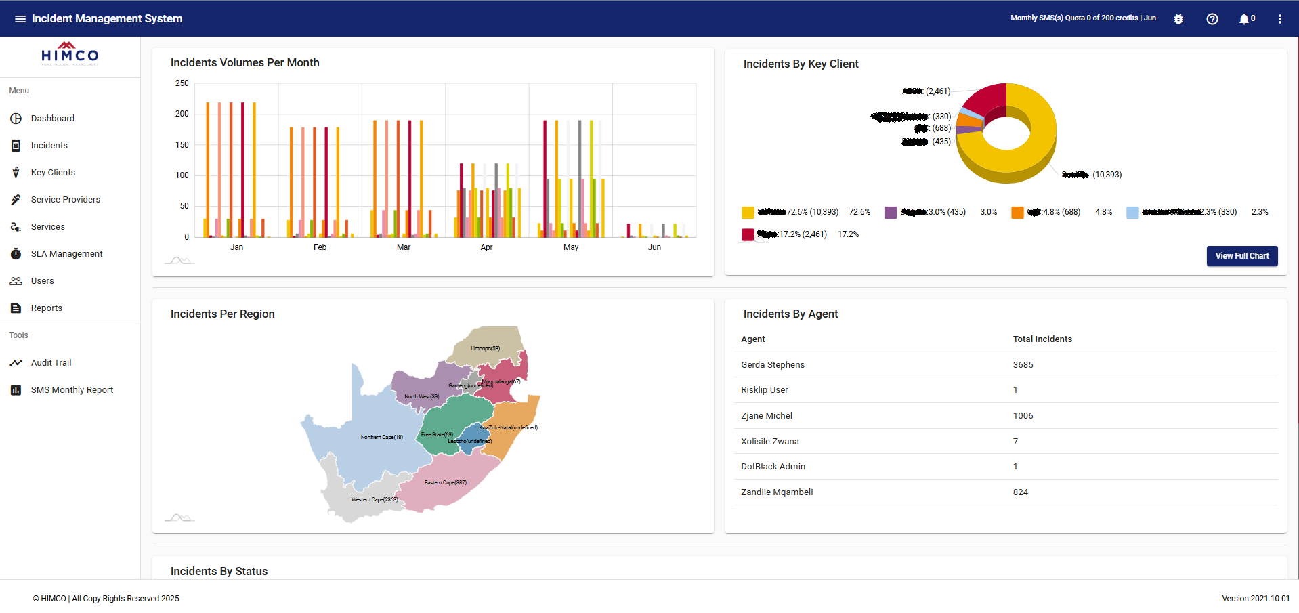Click the SLA Management stopwatch icon

[x=16, y=254]
